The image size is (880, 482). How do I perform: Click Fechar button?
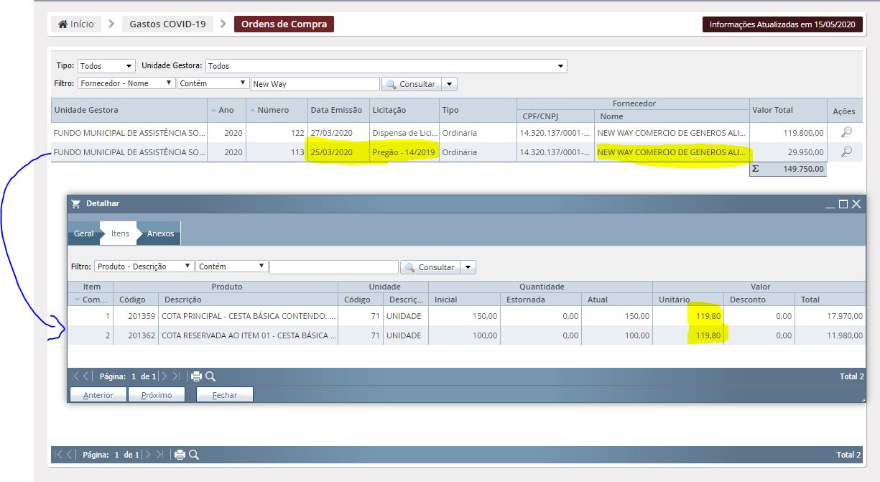click(225, 395)
